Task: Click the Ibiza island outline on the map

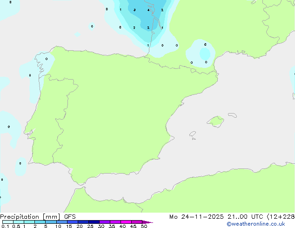Action: tap(193, 134)
